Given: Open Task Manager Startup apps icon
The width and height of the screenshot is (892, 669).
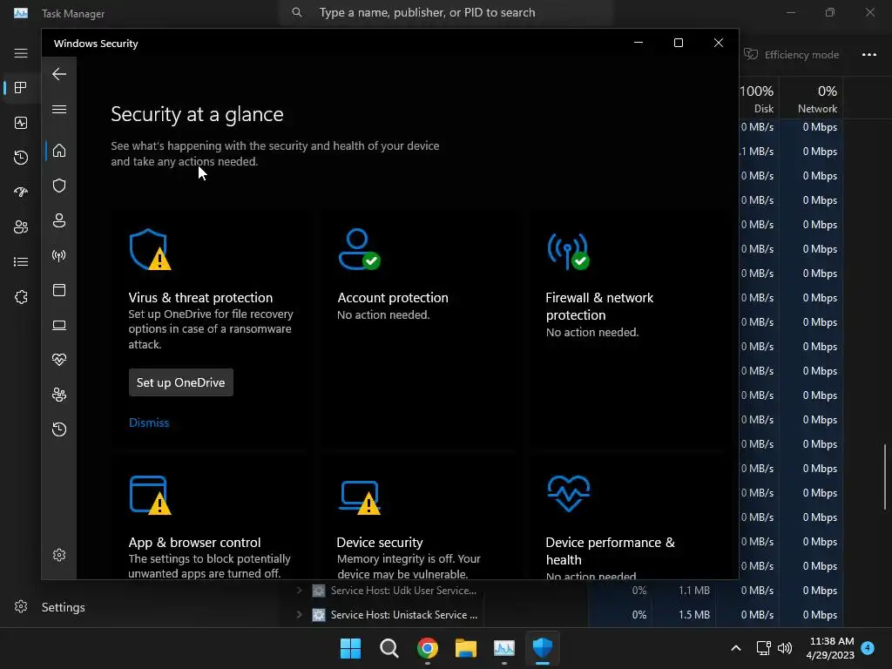Looking at the screenshot, I should click(21, 193).
